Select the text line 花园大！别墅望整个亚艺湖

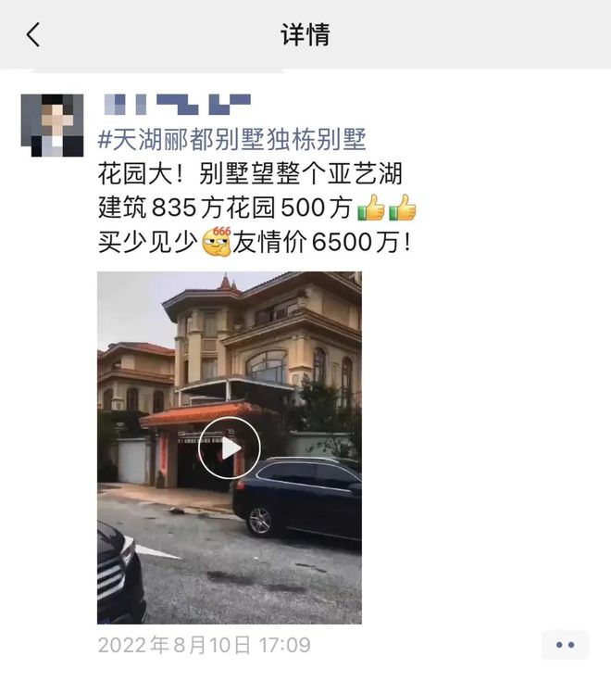(x=250, y=173)
